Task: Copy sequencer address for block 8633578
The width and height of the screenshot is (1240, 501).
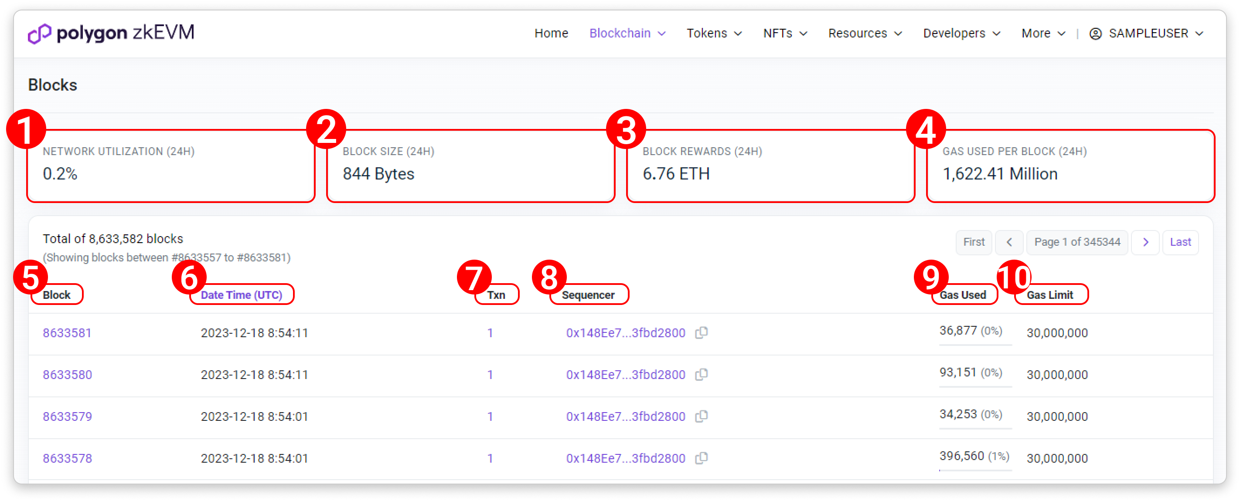Action: (x=702, y=458)
